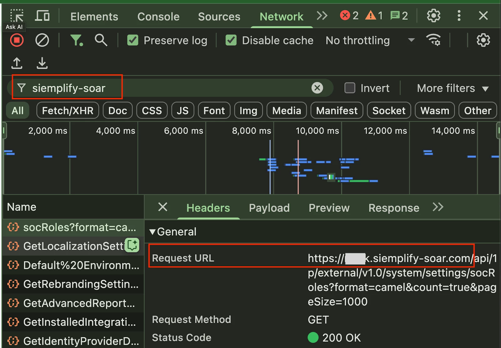This screenshot has height=348, width=501.
Task: Open the DevTools three-dot menu
Action: click(459, 16)
